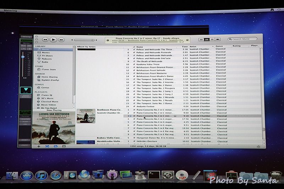
Task: Open Terminal from the dock
Action: click(x=154, y=174)
